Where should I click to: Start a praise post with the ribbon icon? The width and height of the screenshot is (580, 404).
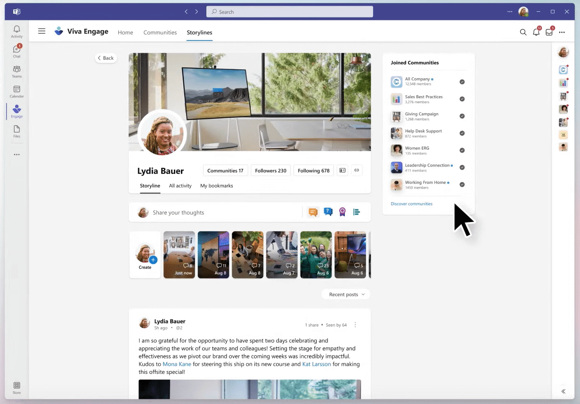(342, 212)
